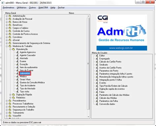
Task: Select Controle de Ponto e Acesso
Action: click(25, 34)
